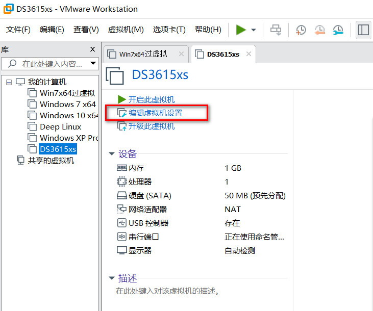Screen dimensions: 373x311
Task: Click the VM icon beside Deep Linux
Action: coord(32,126)
